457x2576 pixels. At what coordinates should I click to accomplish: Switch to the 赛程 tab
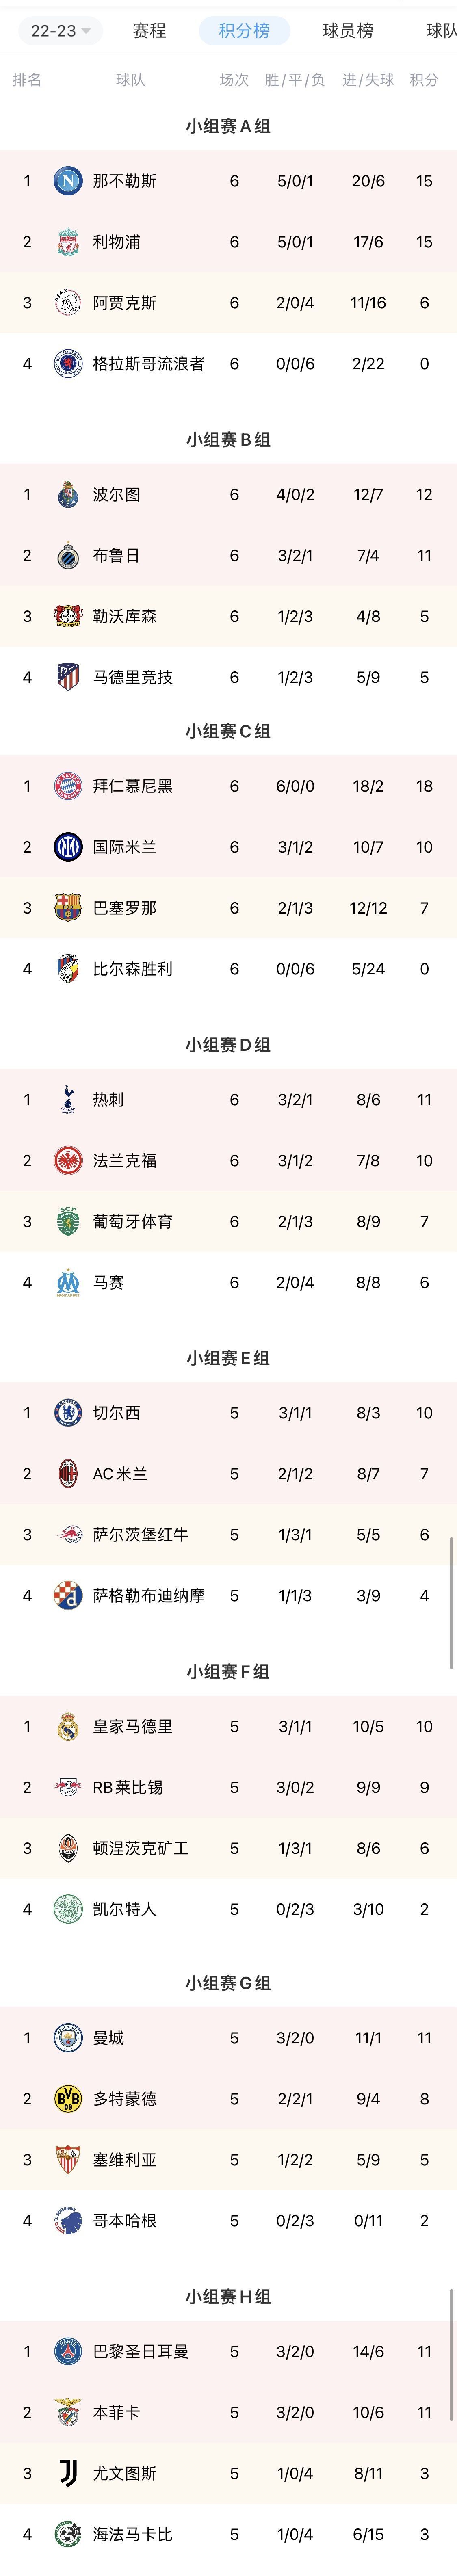pos(149,31)
